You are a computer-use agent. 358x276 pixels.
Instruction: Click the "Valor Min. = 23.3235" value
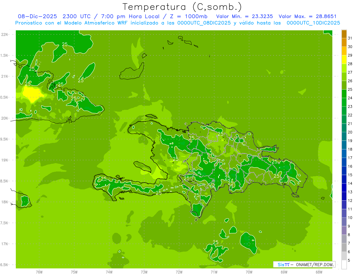pyautogui.click(x=244, y=16)
